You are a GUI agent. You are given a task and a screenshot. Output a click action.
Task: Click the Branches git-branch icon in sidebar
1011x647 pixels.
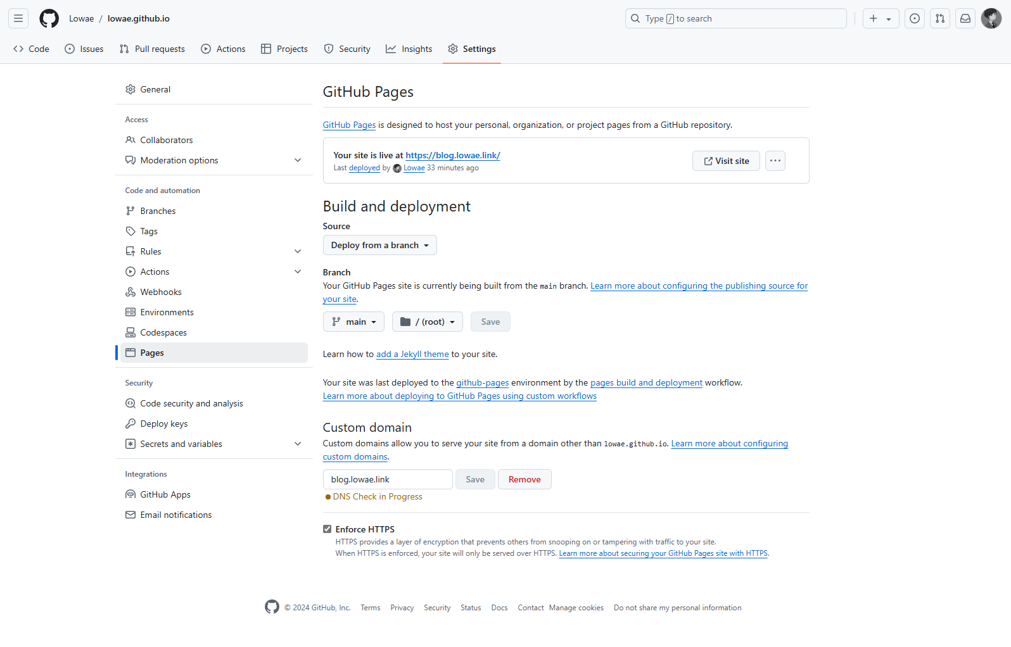[130, 211]
